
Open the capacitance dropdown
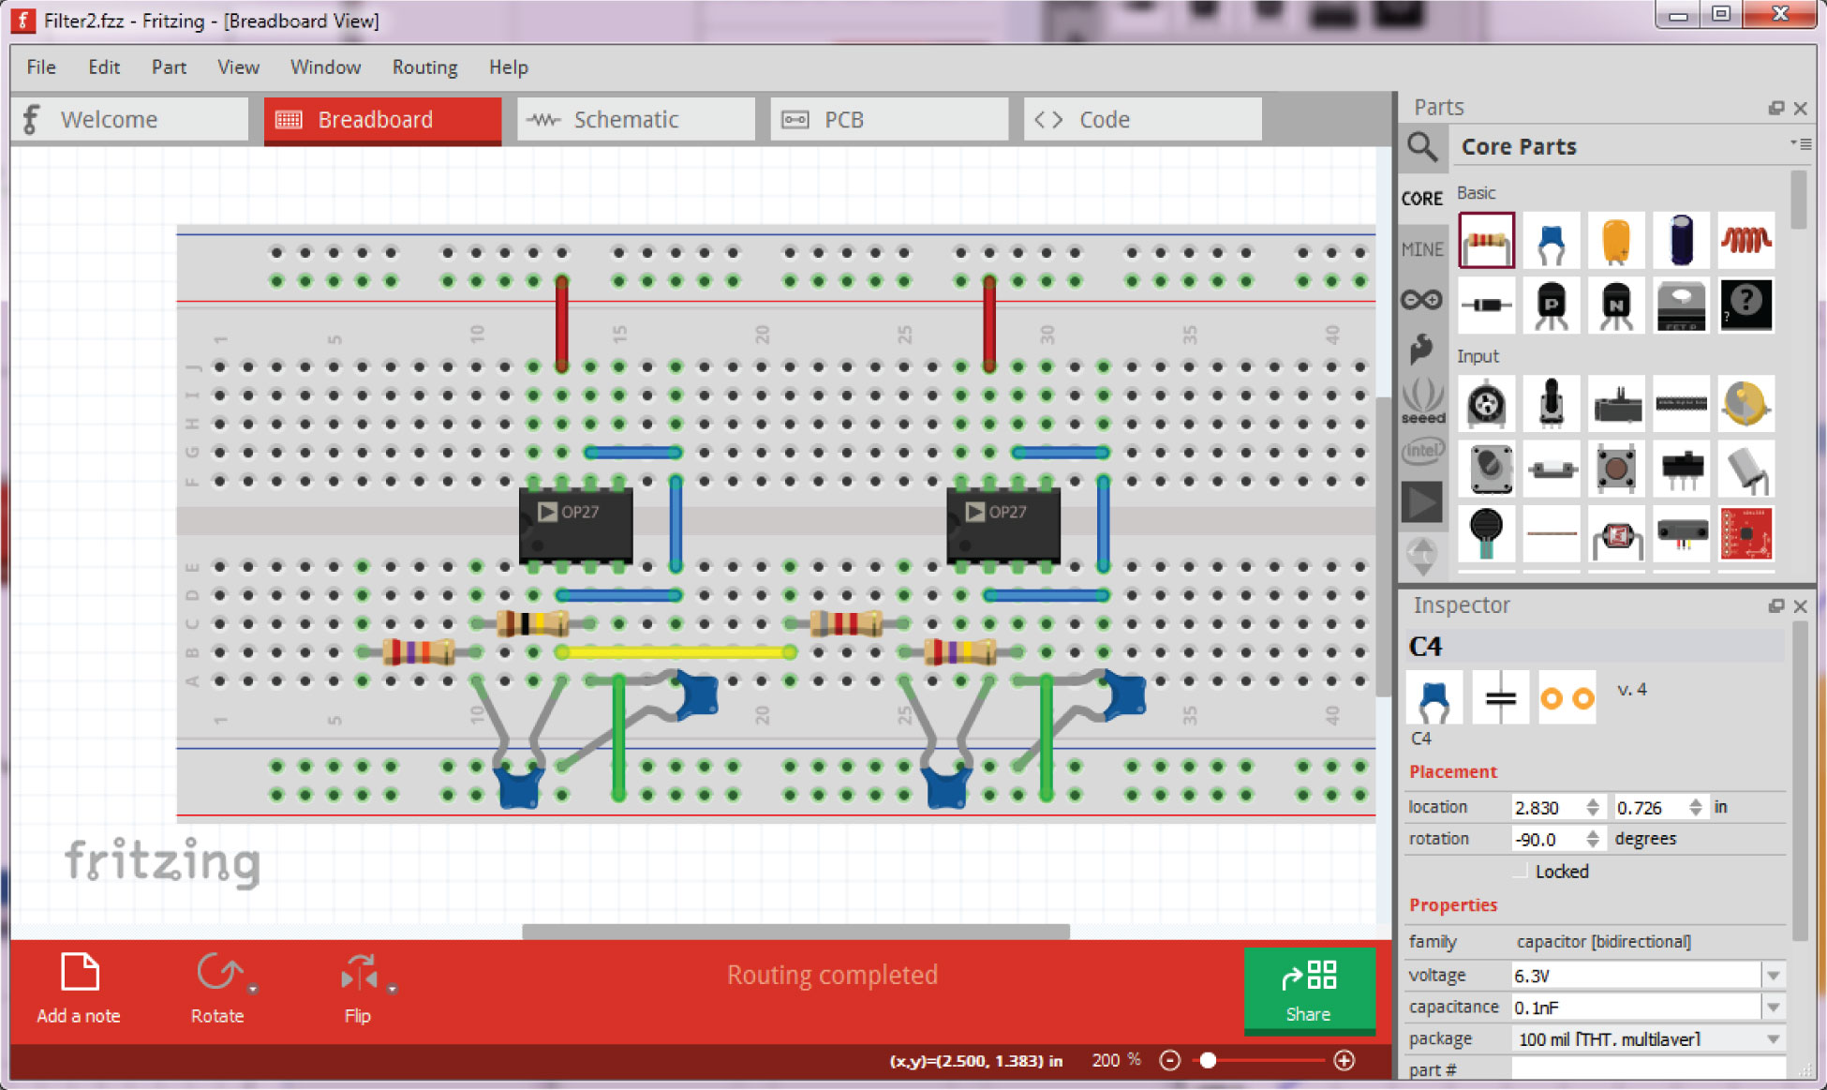[x=1774, y=1008]
